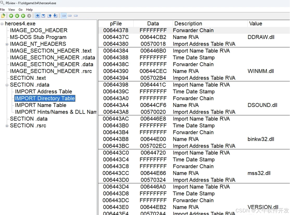Select heroes4.exe root tree item

(20, 24)
